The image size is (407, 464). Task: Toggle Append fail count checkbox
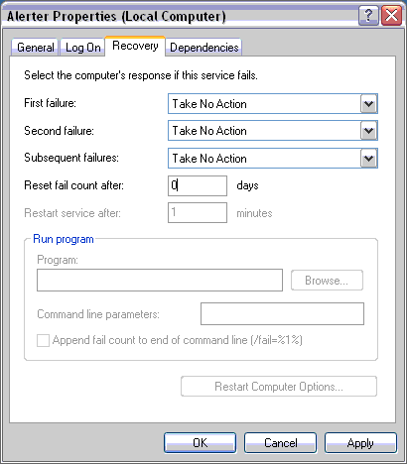tap(43, 340)
